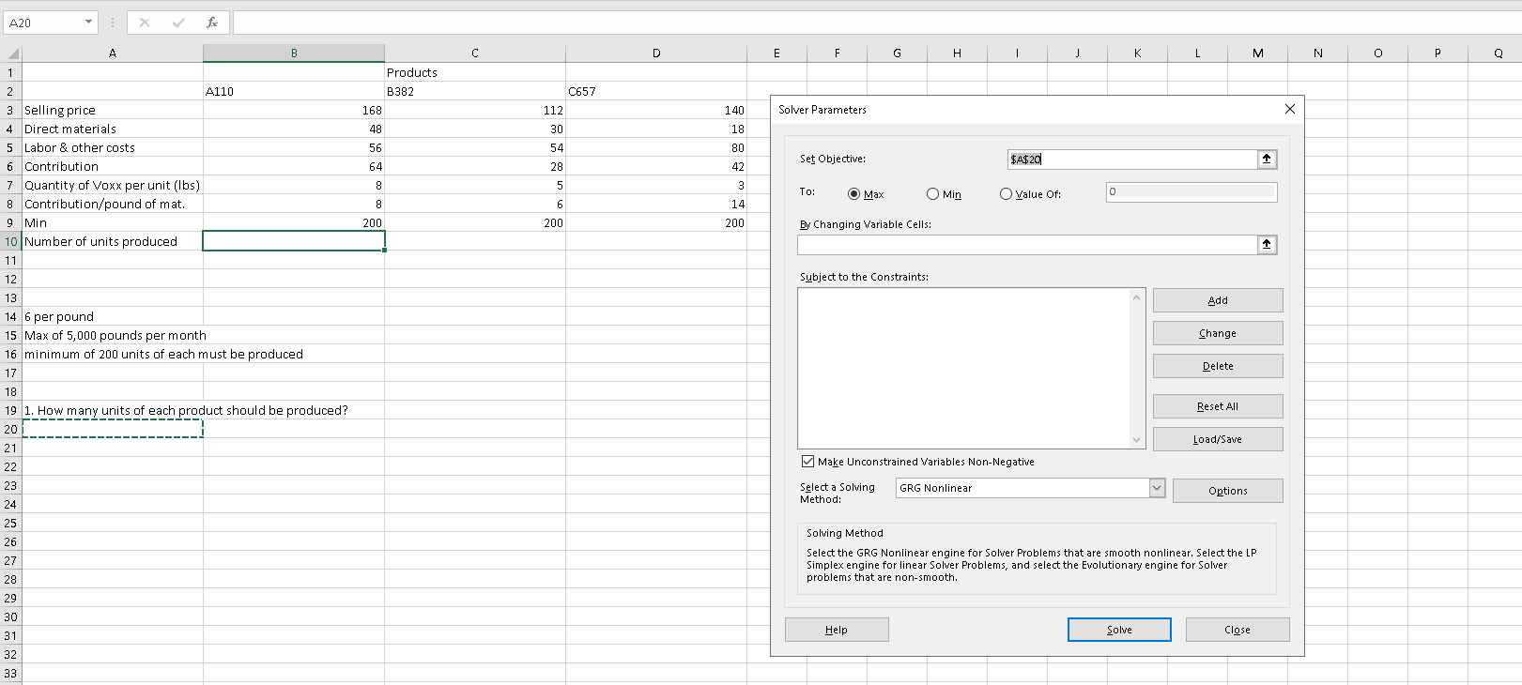This screenshot has height=685, width=1522.
Task: Click the labor cost value 80
Action: point(656,147)
